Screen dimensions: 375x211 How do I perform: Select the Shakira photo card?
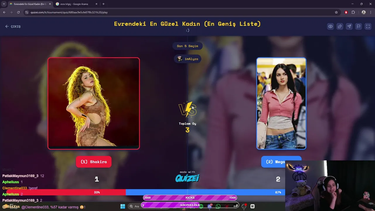[x=94, y=103]
